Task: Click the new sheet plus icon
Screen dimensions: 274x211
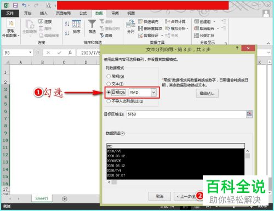Action: pyautogui.click(x=65, y=199)
